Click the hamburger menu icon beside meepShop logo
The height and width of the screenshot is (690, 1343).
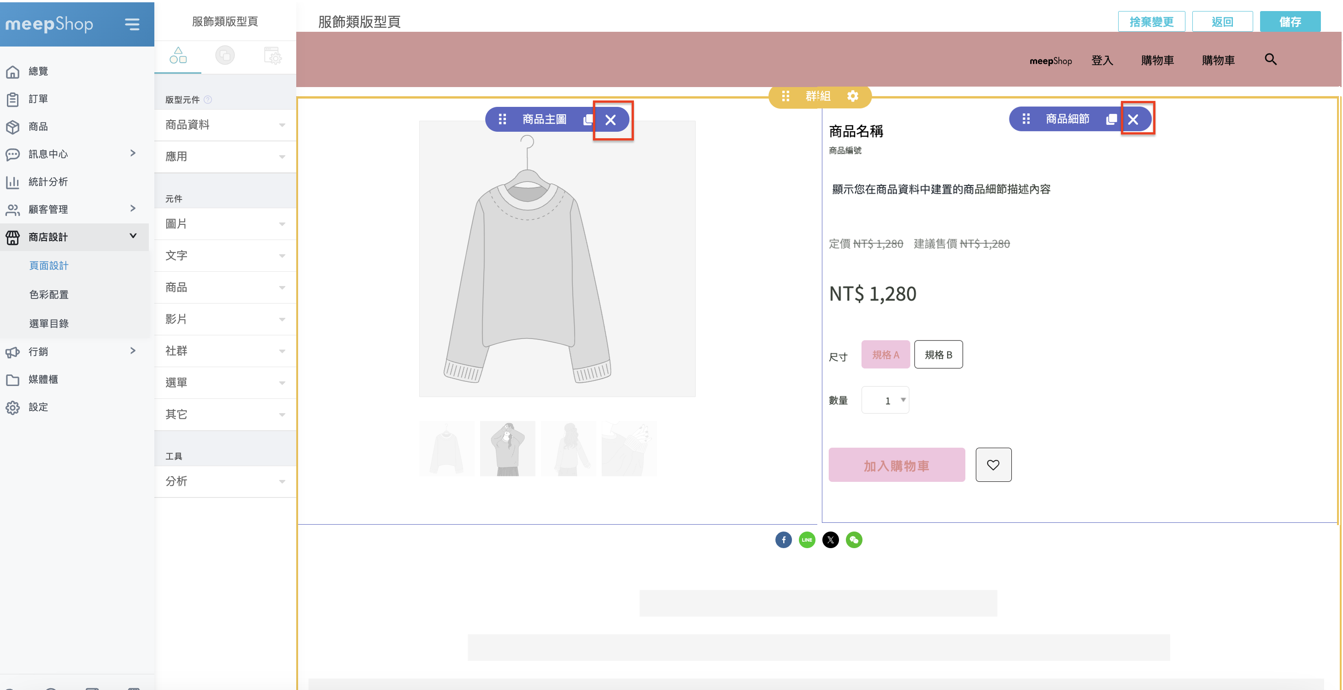(x=132, y=24)
